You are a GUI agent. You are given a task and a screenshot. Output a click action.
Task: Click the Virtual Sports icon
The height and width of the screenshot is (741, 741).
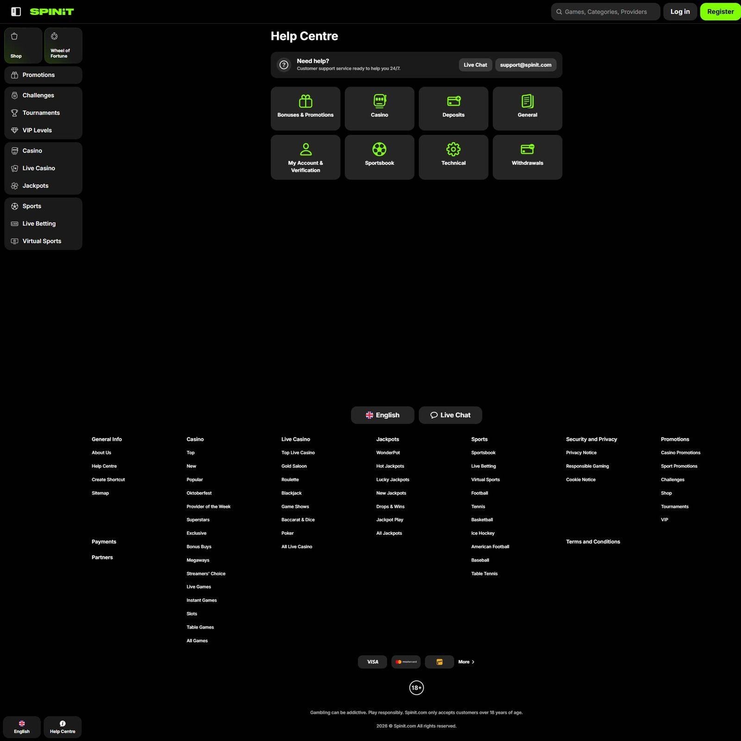click(x=14, y=241)
